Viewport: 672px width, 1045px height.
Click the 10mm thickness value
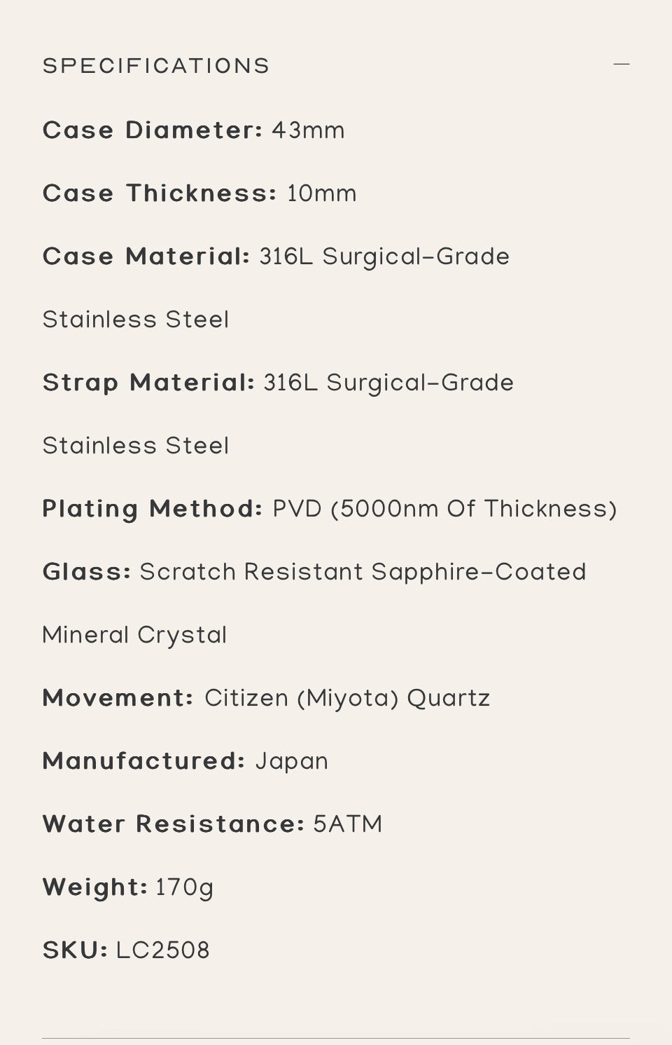321,193
